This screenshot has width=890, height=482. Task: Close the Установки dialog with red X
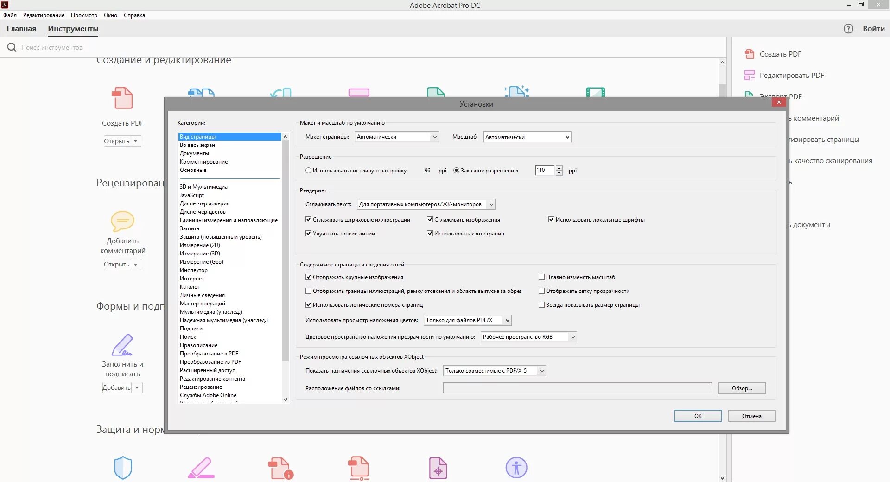[x=779, y=102]
